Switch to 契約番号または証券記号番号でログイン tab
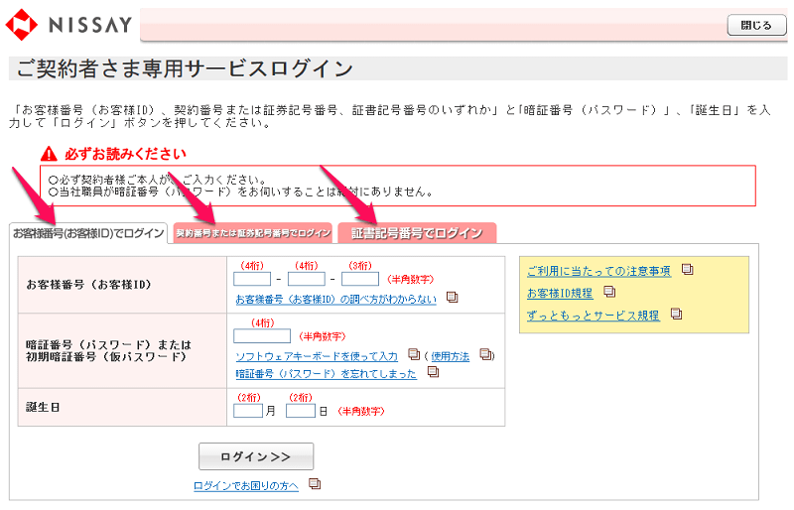This screenshot has height=510, width=794. tap(253, 233)
